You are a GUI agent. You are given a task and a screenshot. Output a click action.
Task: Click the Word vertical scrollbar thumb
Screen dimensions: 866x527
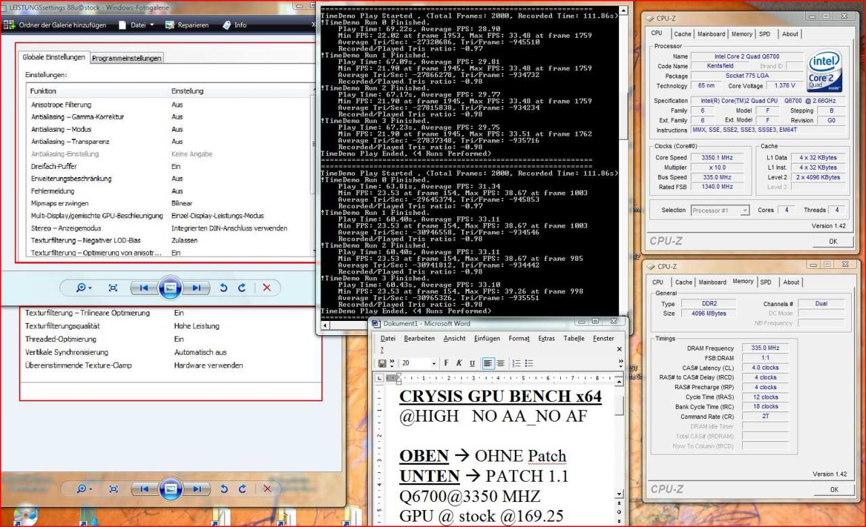click(x=619, y=405)
